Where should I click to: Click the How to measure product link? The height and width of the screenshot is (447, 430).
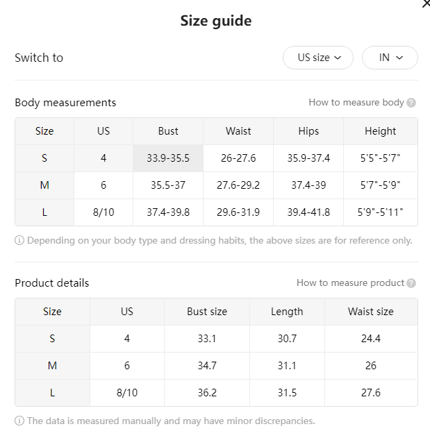coord(350,282)
